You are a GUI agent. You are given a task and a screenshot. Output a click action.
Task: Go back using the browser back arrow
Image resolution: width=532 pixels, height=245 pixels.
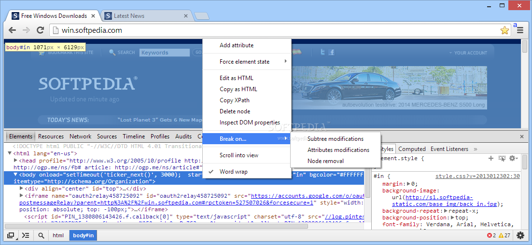coord(13,30)
